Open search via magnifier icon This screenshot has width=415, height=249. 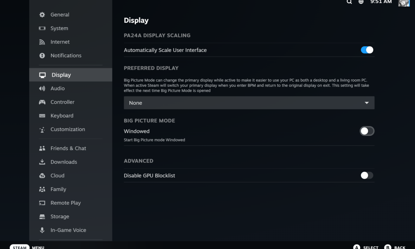tap(349, 2)
